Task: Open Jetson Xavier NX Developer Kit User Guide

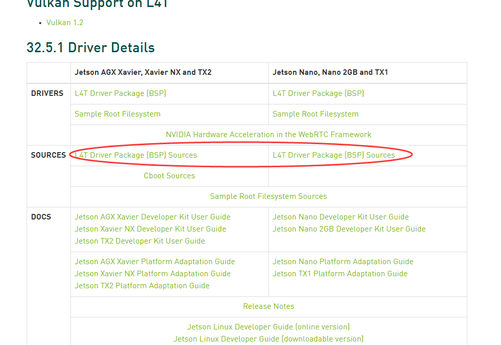Action: pos(150,229)
